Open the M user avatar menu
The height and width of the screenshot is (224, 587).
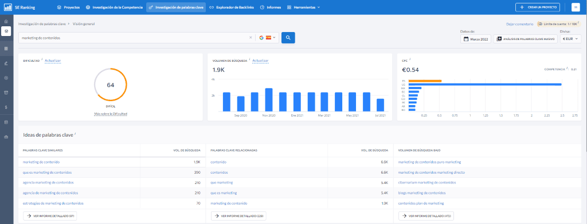click(576, 7)
